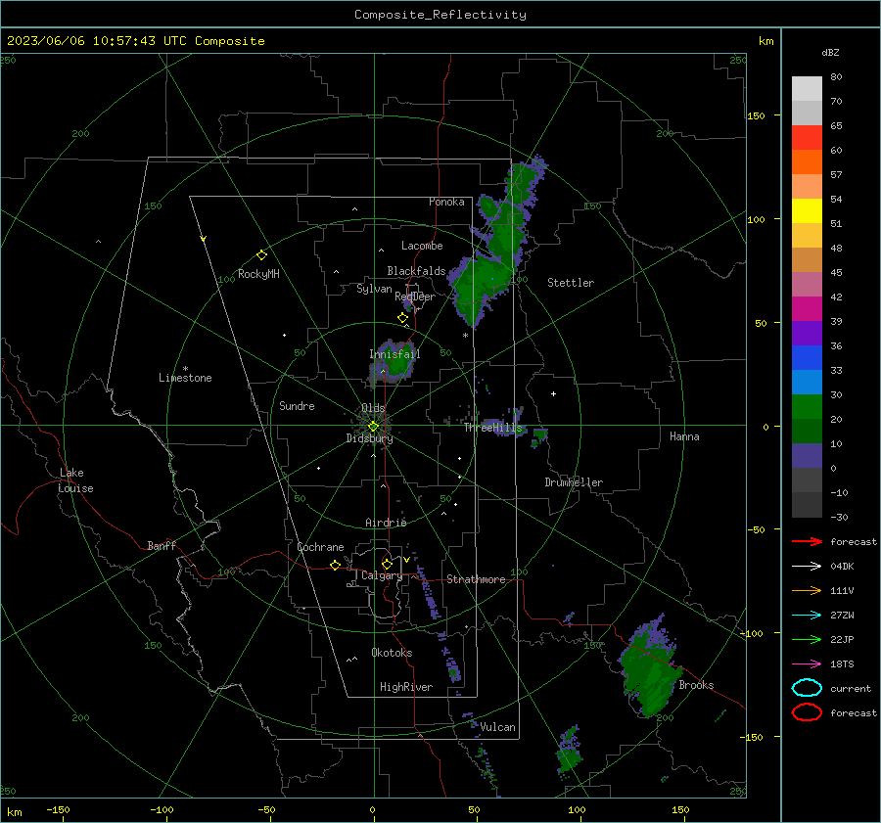
Task: Click the Hanna town label
Action: pyautogui.click(x=684, y=436)
